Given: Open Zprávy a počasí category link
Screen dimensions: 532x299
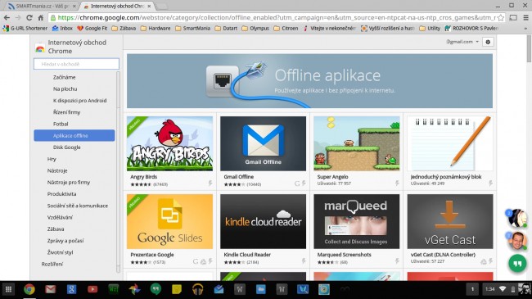Looking at the screenshot, I should [65, 241].
